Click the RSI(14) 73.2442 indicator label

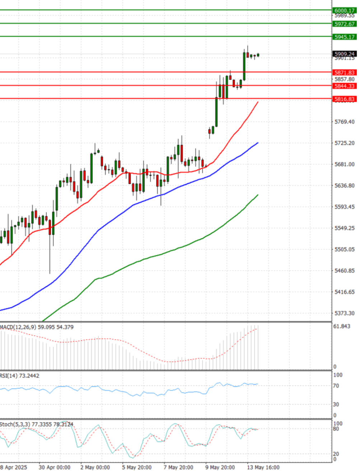pyautogui.click(x=20, y=375)
